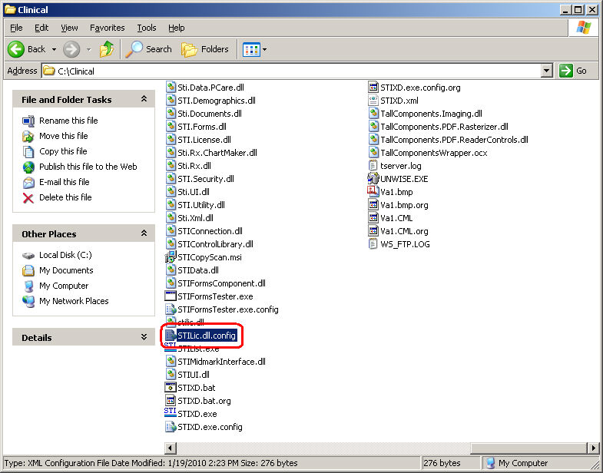The height and width of the screenshot is (473, 603).
Task: Open the Address bar dropdown arrow
Action: pos(546,71)
